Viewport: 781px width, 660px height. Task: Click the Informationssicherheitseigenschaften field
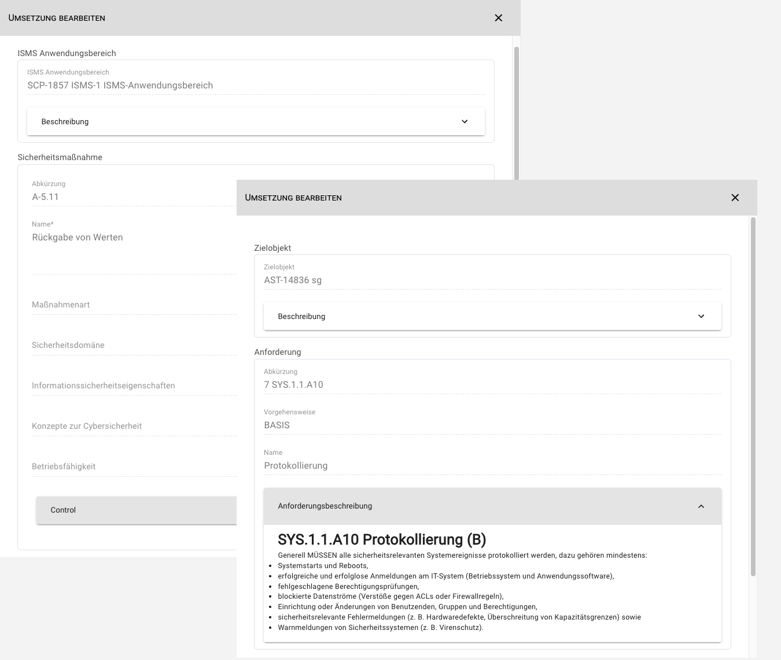pyautogui.click(x=133, y=385)
